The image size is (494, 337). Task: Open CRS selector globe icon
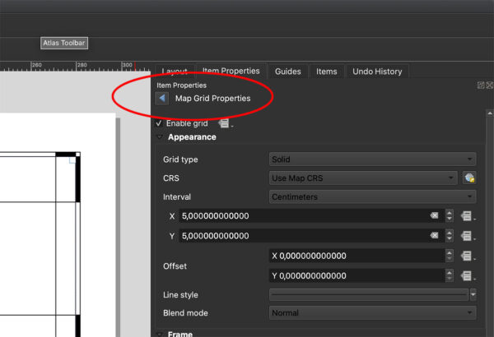tap(469, 178)
